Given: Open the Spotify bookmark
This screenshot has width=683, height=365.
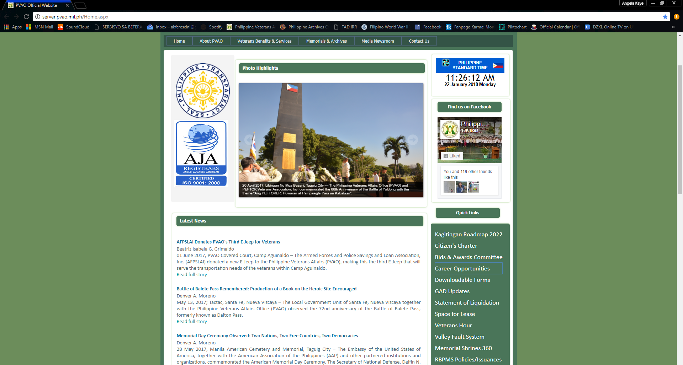Looking at the screenshot, I should point(212,27).
